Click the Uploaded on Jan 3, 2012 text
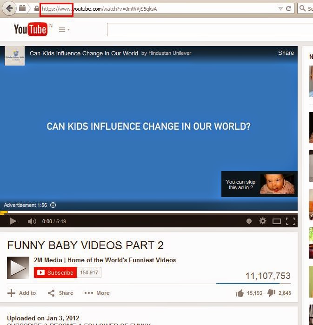Image resolution: width=313 pixels, height=325 pixels. [x=43, y=318]
